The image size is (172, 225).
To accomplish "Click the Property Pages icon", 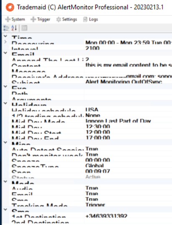I will 24,28.
